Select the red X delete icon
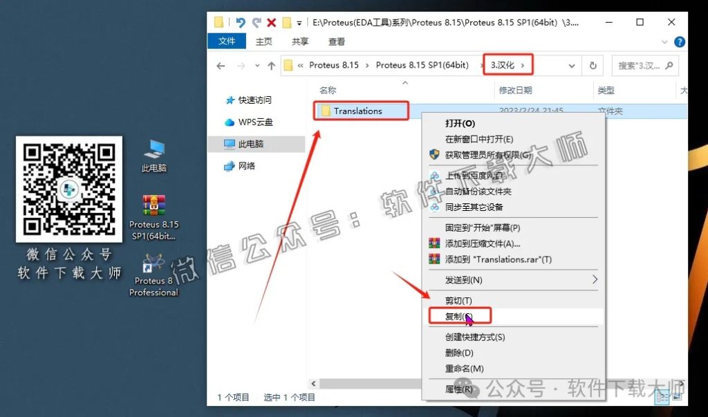 [x=271, y=22]
